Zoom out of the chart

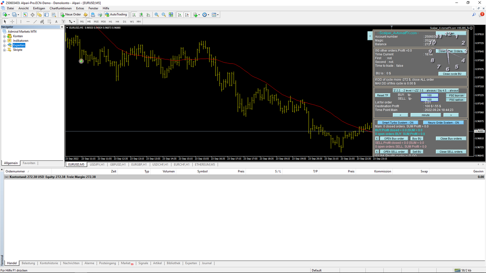pos(164,15)
